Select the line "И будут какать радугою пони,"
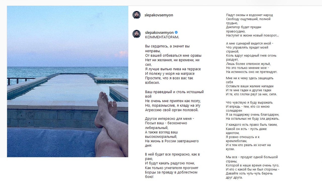Image resolution: width=322 pixels, height=181 pixels. click(170, 163)
